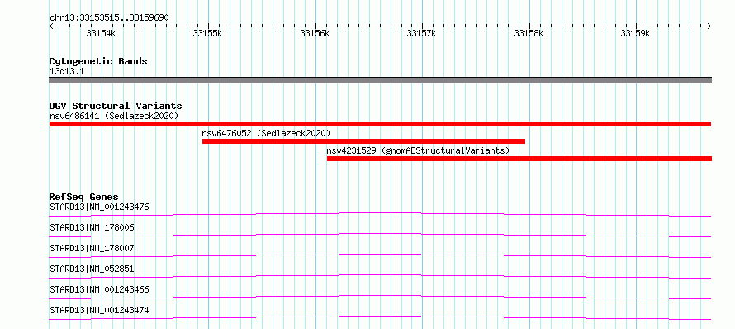This screenshot has height=329, width=735.
Task: Click the Cytogenetic Bands track title
Action: click(98, 61)
